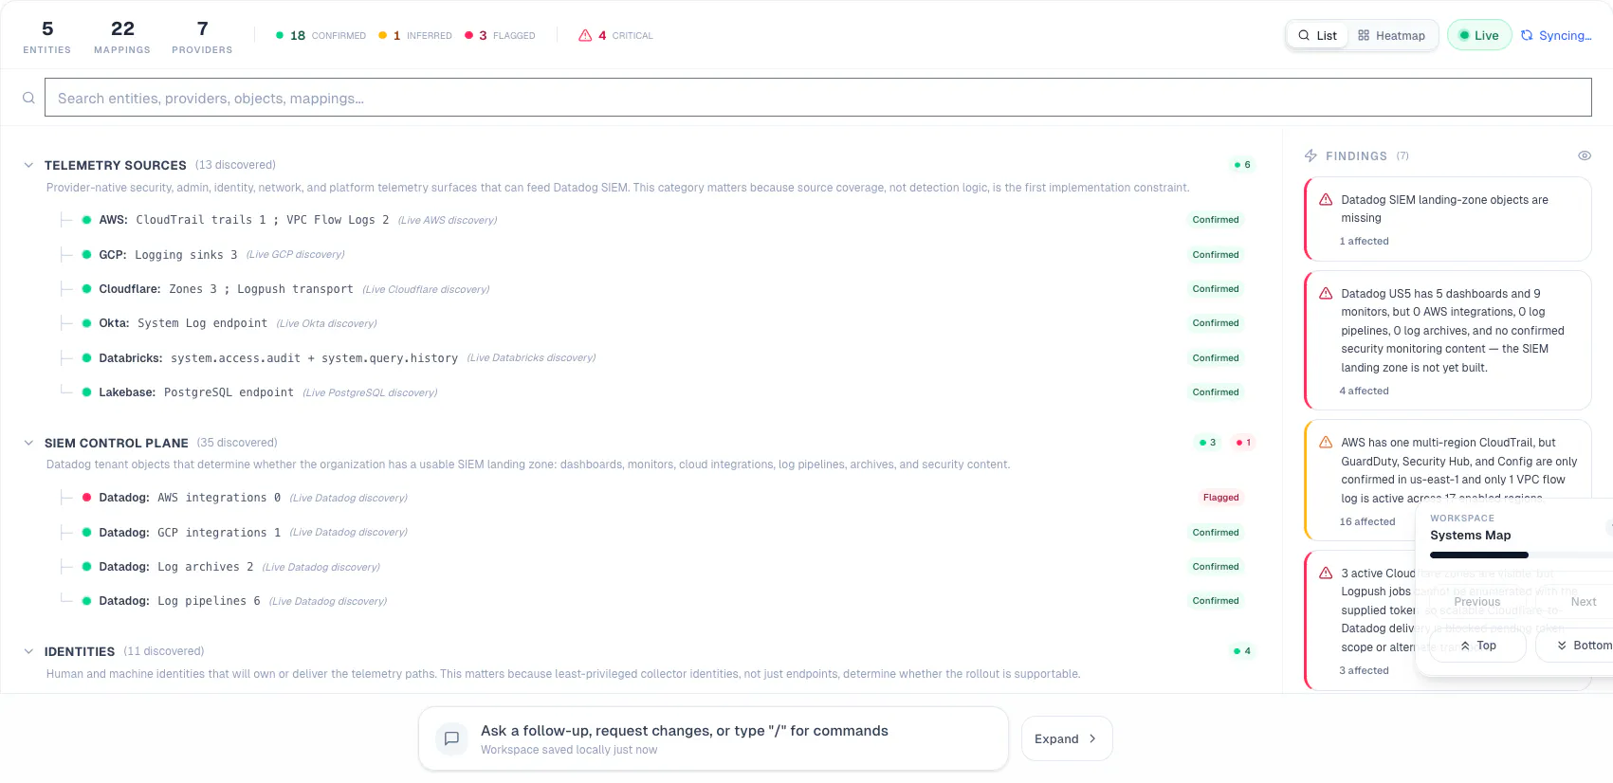The image size is (1613, 783).
Task: Click warning icon on Cloudflare zones finding
Action: click(x=1326, y=573)
